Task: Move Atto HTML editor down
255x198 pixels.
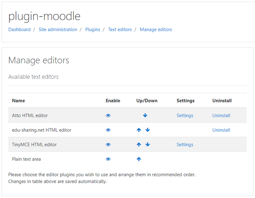Action: tap(145, 115)
